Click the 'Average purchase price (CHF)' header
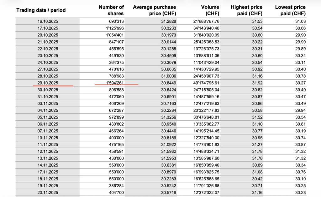321x197 pixels. pos(154,10)
